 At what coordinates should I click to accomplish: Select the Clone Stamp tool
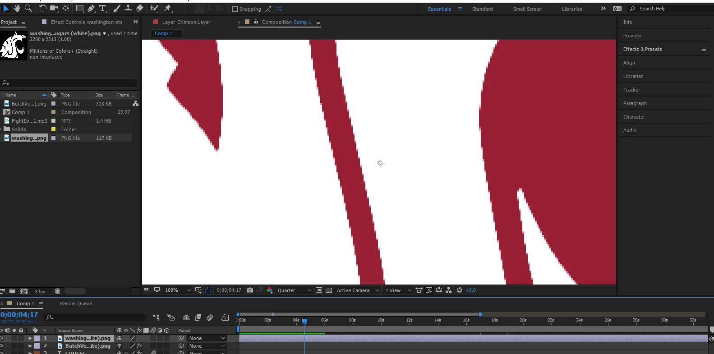[x=128, y=8]
